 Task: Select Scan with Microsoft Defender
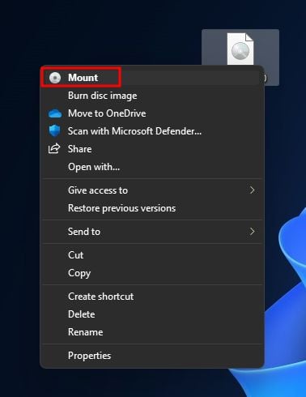[x=152, y=131]
